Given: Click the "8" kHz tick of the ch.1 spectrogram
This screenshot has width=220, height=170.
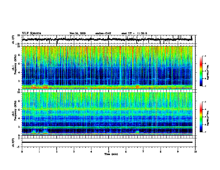Looking at the screenshot, I should [19, 55].
